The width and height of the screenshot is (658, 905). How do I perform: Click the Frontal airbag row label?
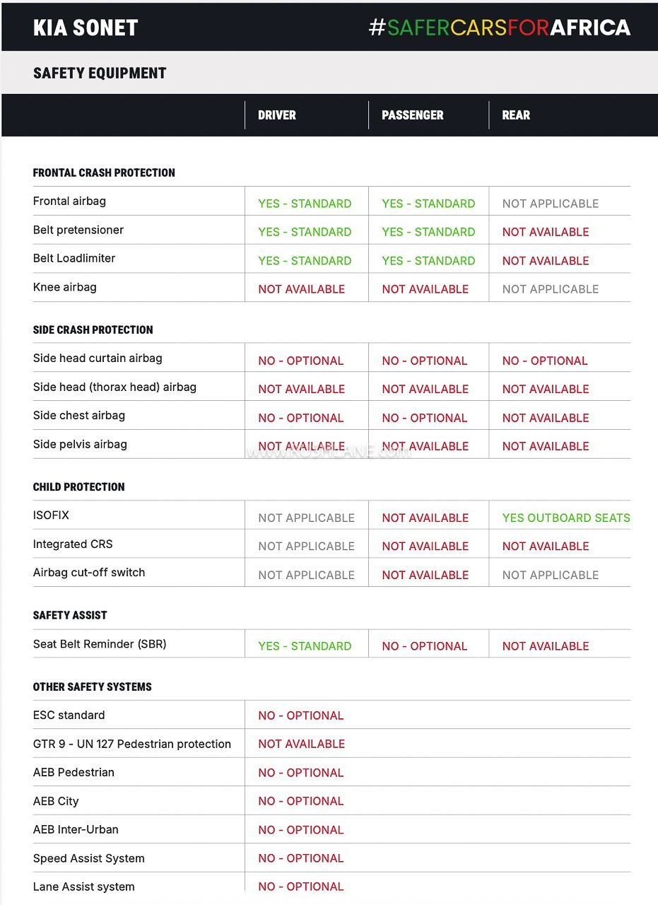click(x=69, y=201)
